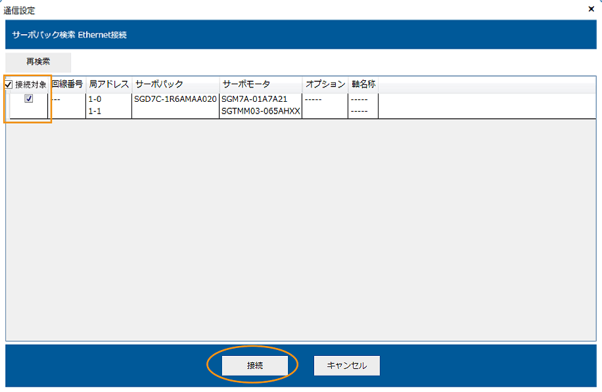Click the オプション column header
The width and height of the screenshot is (602, 392).
[x=325, y=85]
